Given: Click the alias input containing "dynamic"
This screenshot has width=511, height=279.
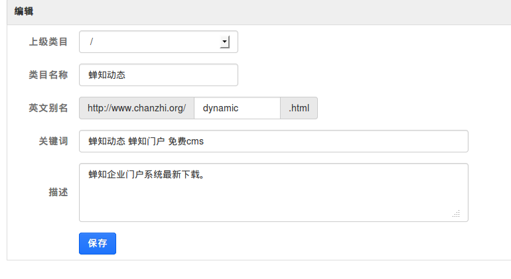Looking at the screenshot, I should point(237,108).
